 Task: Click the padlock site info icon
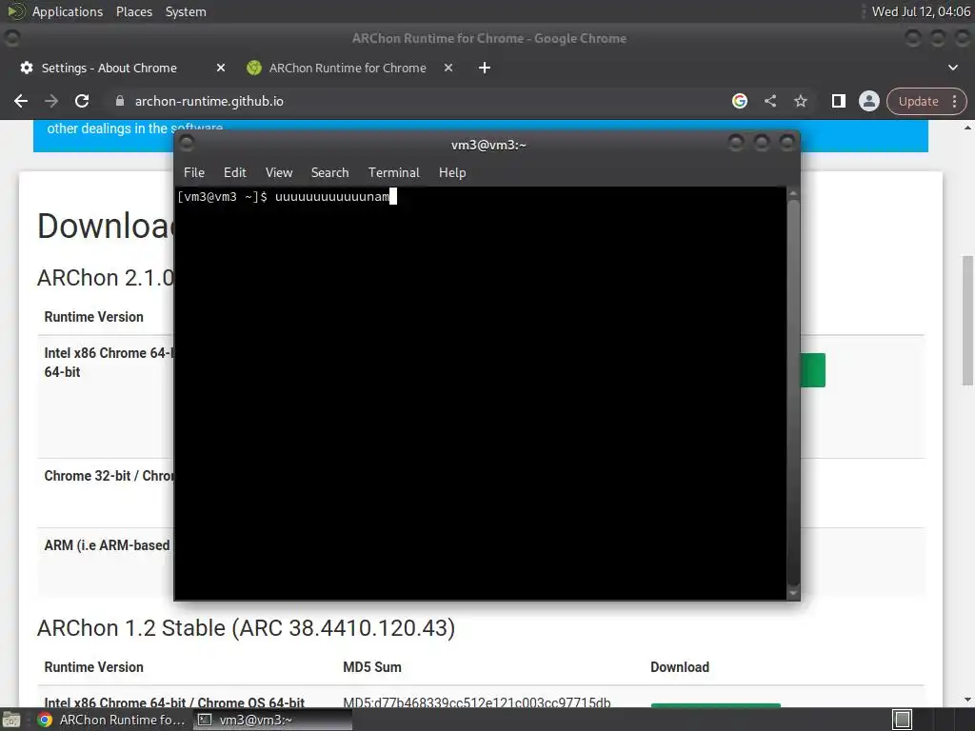120,101
